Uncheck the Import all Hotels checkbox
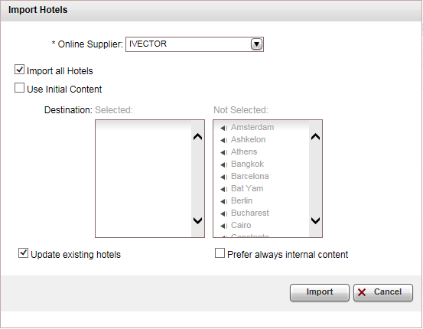 (x=19, y=70)
